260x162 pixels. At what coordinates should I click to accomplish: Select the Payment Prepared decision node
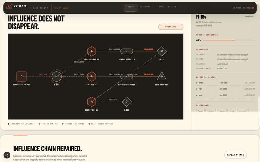[x=127, y=76]
